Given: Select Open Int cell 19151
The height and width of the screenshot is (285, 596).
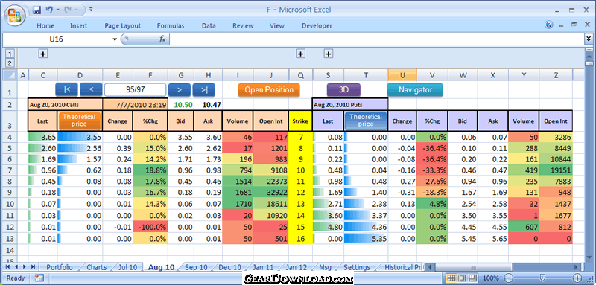Looking at the screenshot, I should coord(556,170).
